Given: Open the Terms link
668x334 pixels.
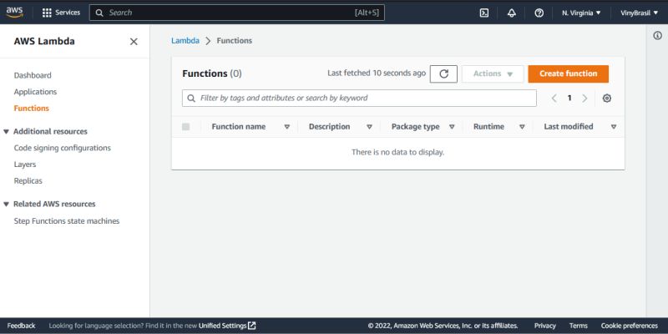Looking at the screenshot, I should click(x=578, y=326).
